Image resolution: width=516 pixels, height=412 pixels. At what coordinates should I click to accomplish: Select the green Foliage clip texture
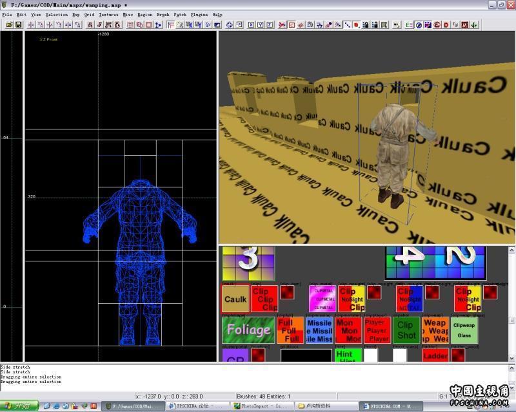pyautogui.click(x=248, y=330)
